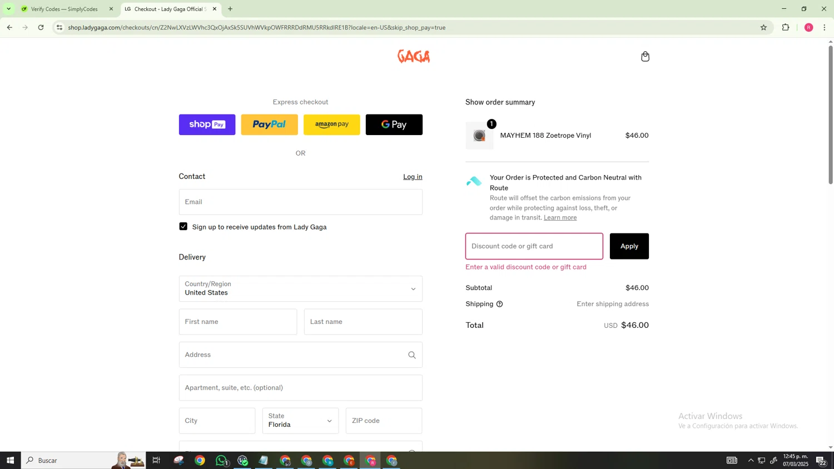View site information icon in address bar
834x469 pixels.
tap(59, 27)
